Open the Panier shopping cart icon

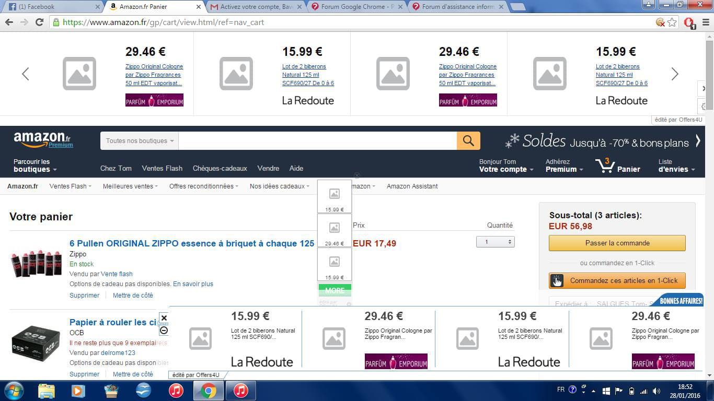click(617, 166)
